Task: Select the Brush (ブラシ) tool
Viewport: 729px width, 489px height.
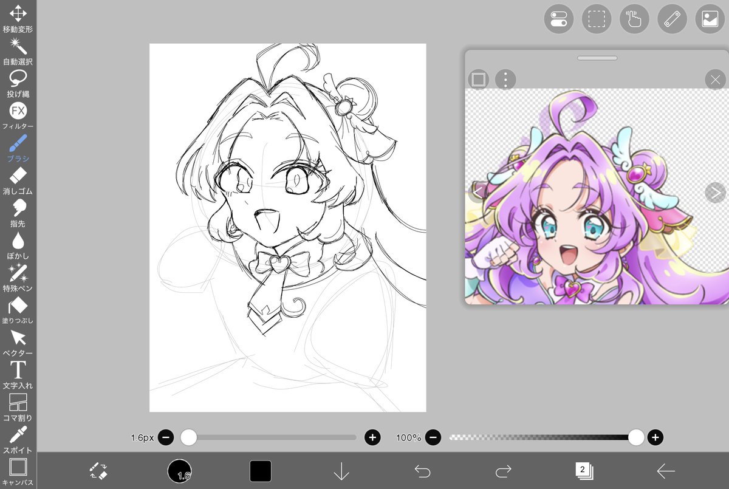Action: point(18,148)
